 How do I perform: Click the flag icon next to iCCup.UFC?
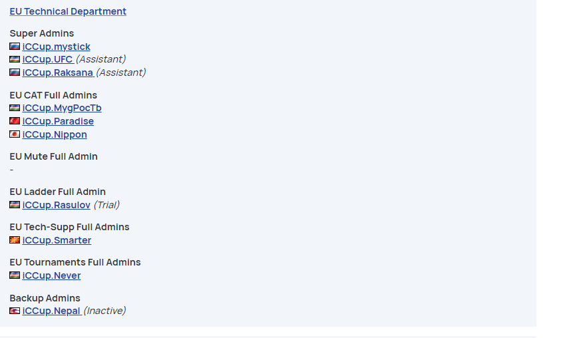tap(15, 59)
